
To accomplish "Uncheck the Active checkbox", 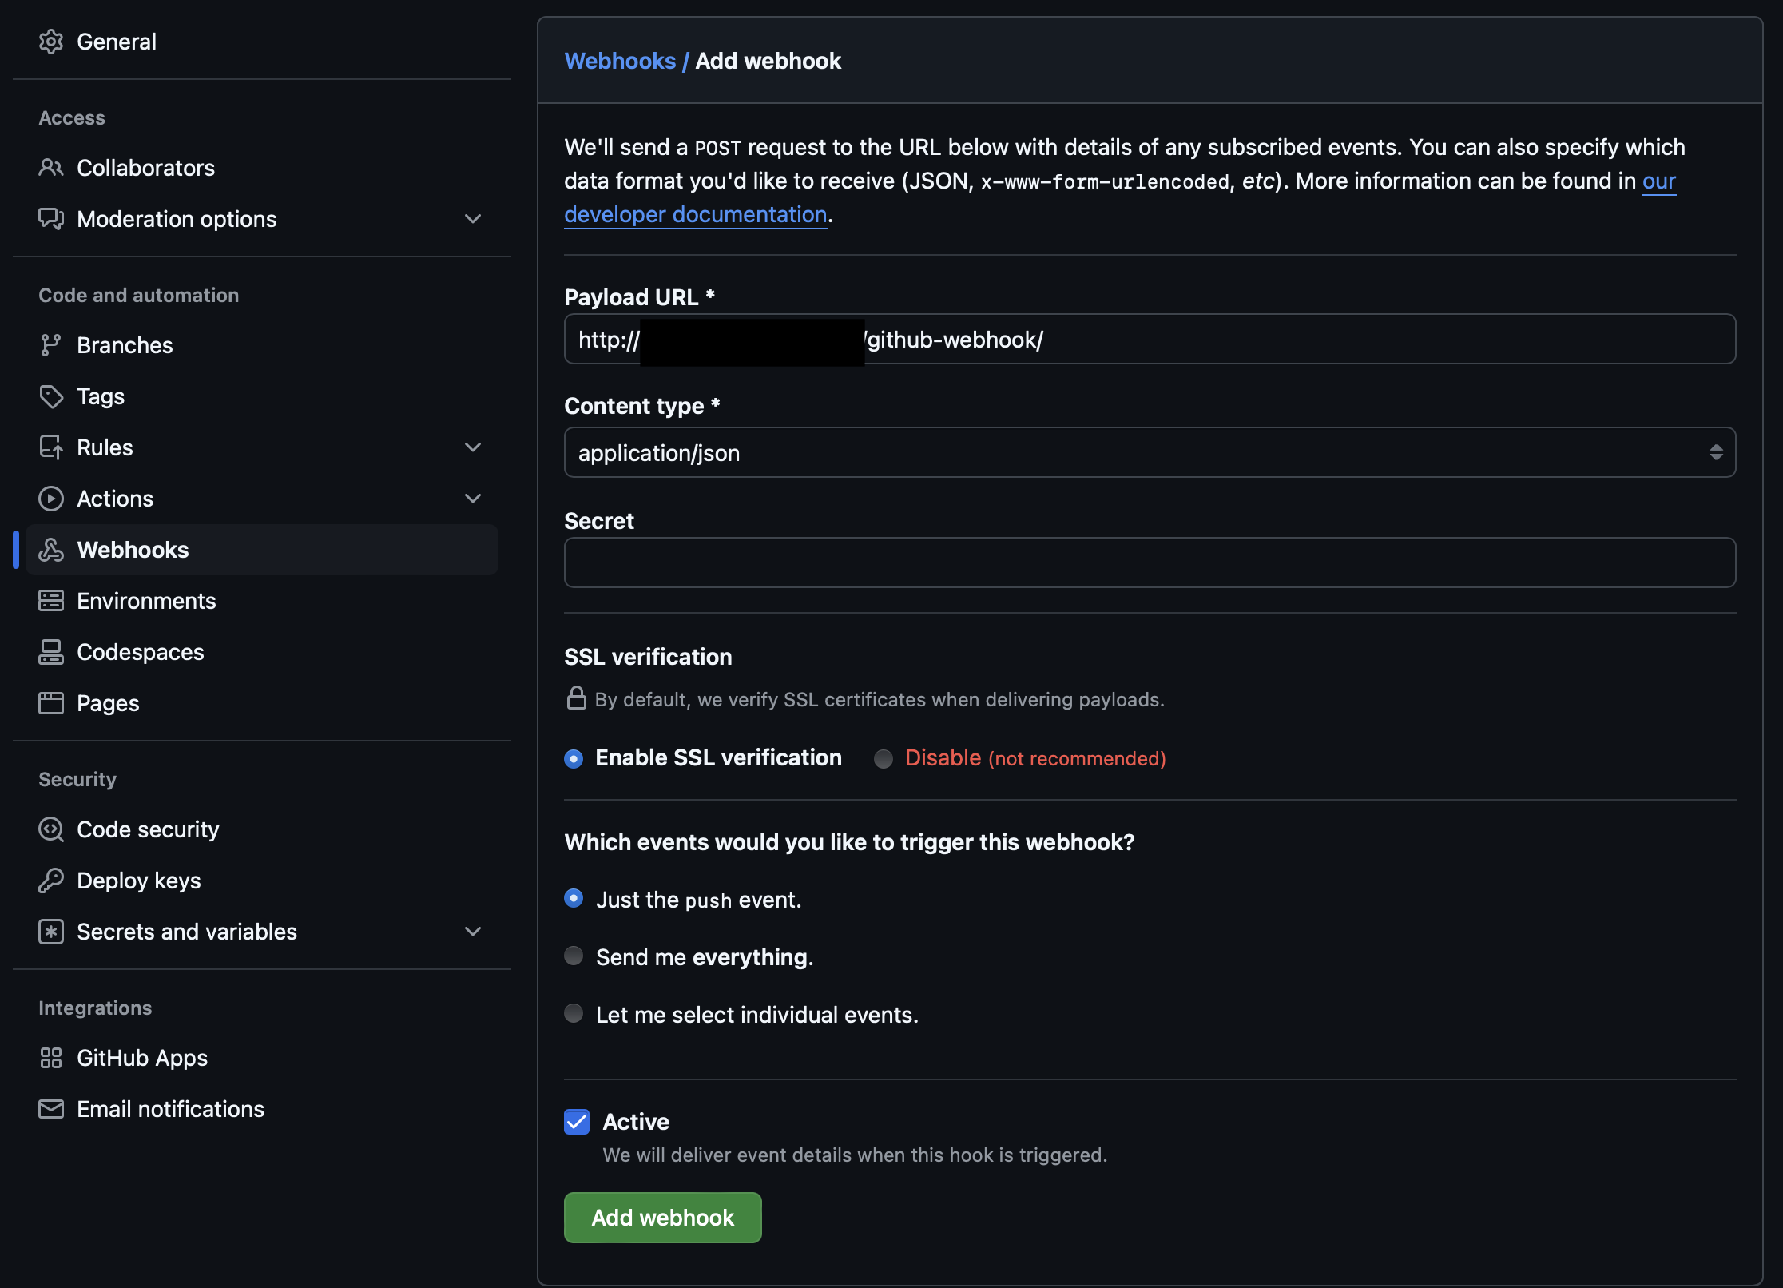I will pyautogui.click(x=577, y=1122).
